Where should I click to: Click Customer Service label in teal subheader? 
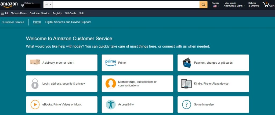click(13, 22)
